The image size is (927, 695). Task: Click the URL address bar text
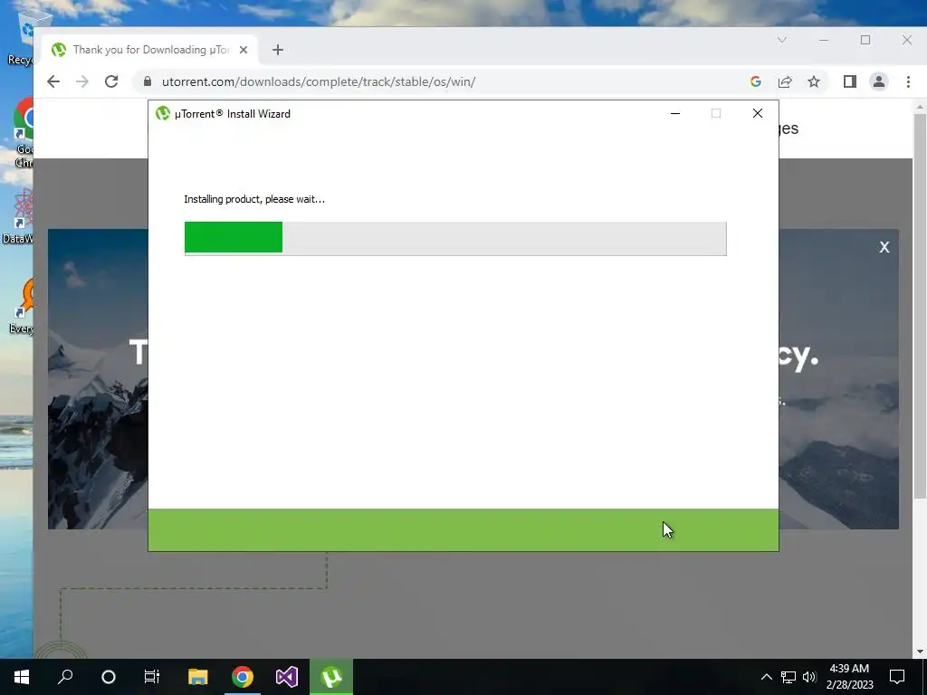(x=319, y=81)
